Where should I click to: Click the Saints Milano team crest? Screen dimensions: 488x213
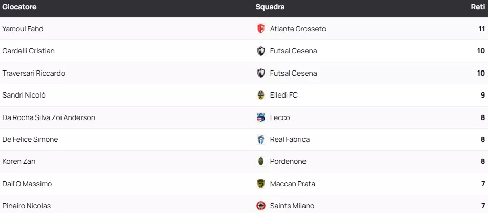pos(261,206)
